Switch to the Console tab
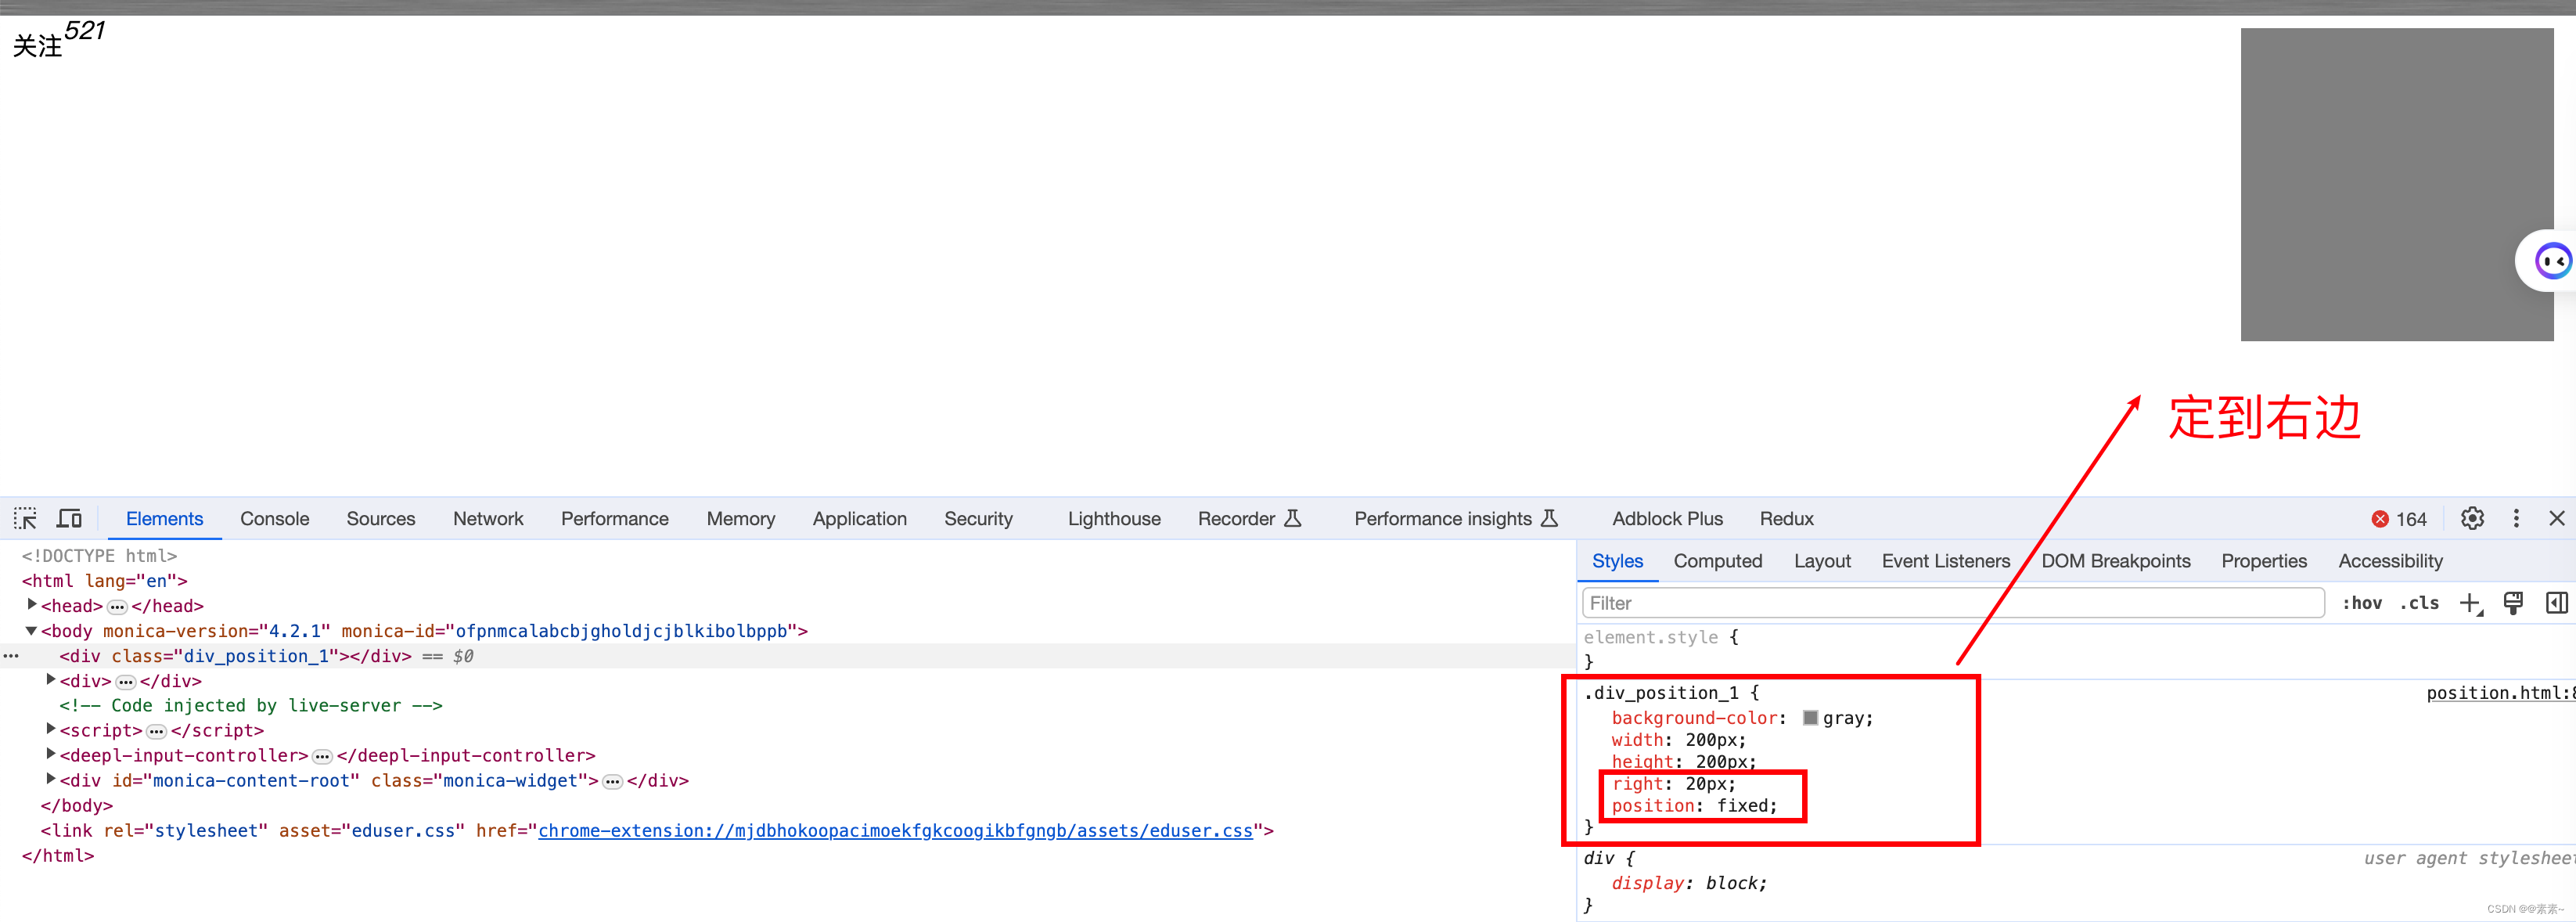 click(274, 518)
